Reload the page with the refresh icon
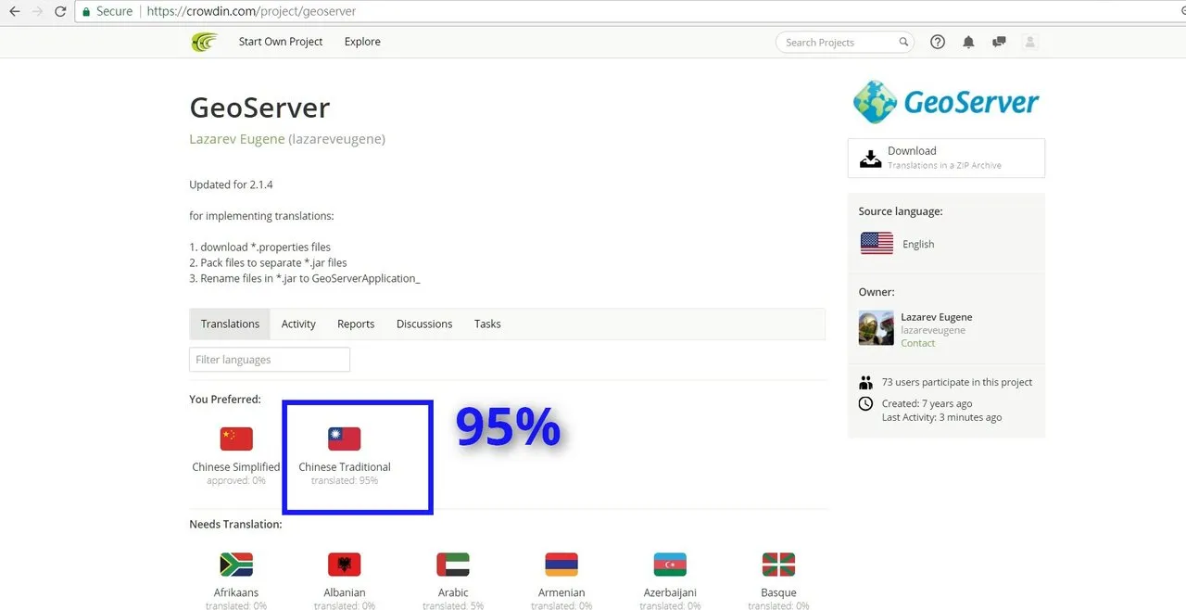The image size is (1186, 610). (x=60, y=11)
